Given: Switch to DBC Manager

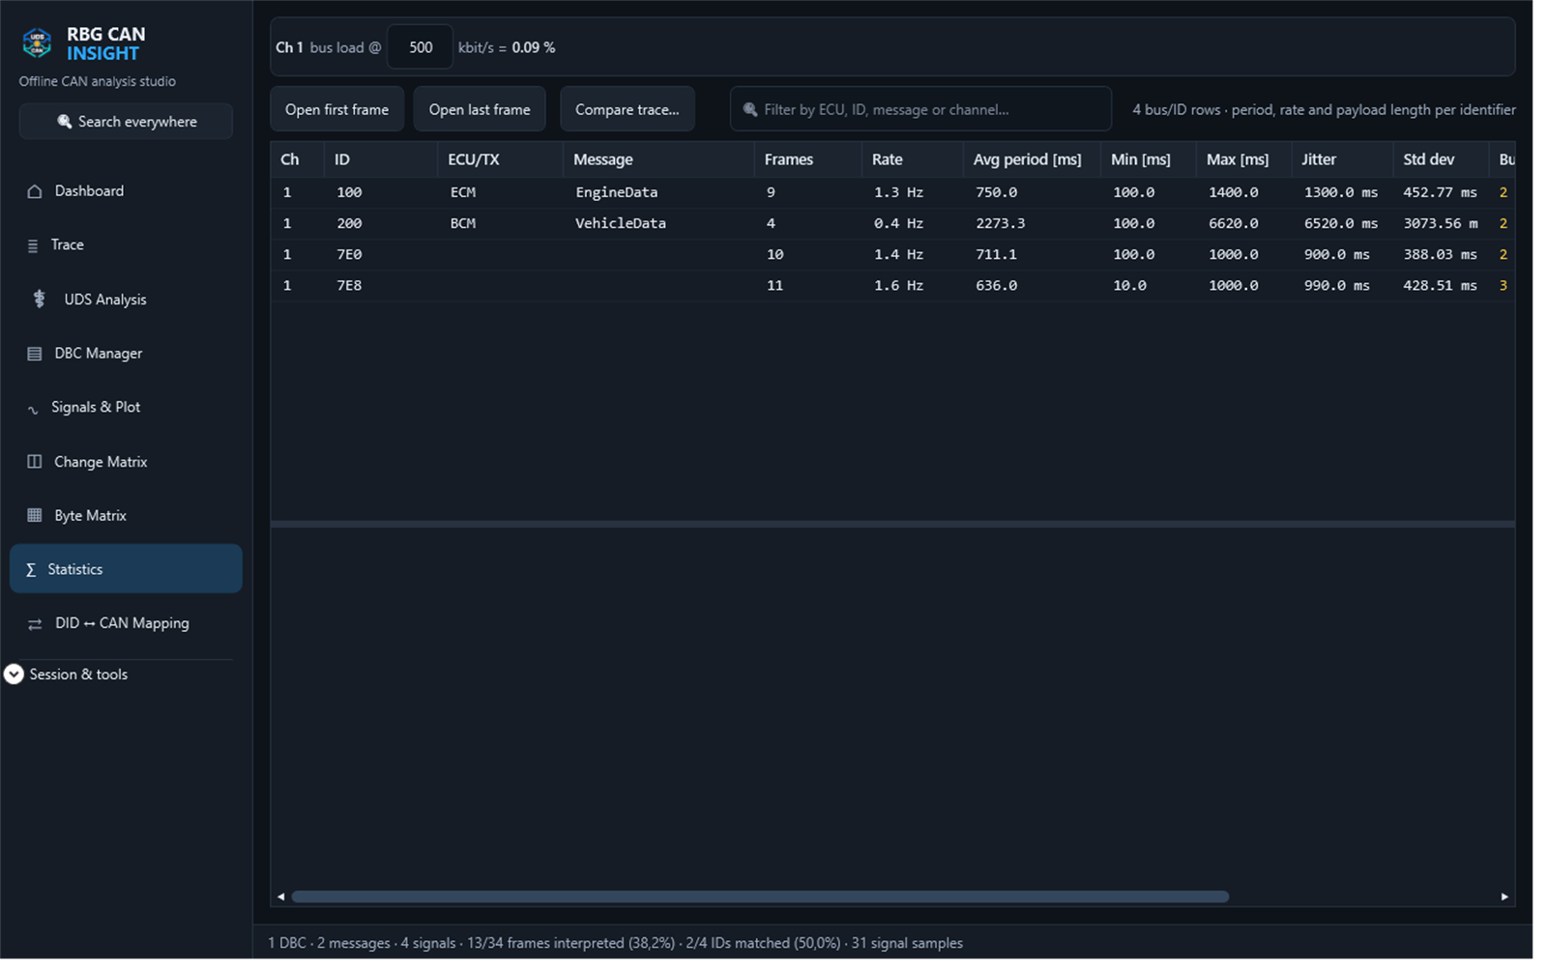Looking at the screenshot, I should 126,354.
